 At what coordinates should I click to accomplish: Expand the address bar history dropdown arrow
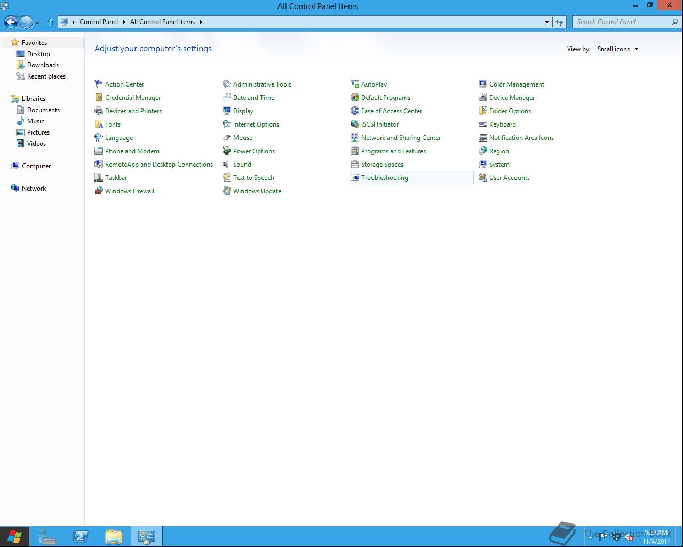[547, 22]
